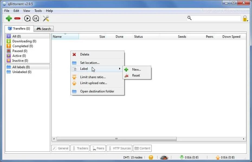Select Reset in the Label submenu
The height and width of the screenshot is (162, 252).
137,75
